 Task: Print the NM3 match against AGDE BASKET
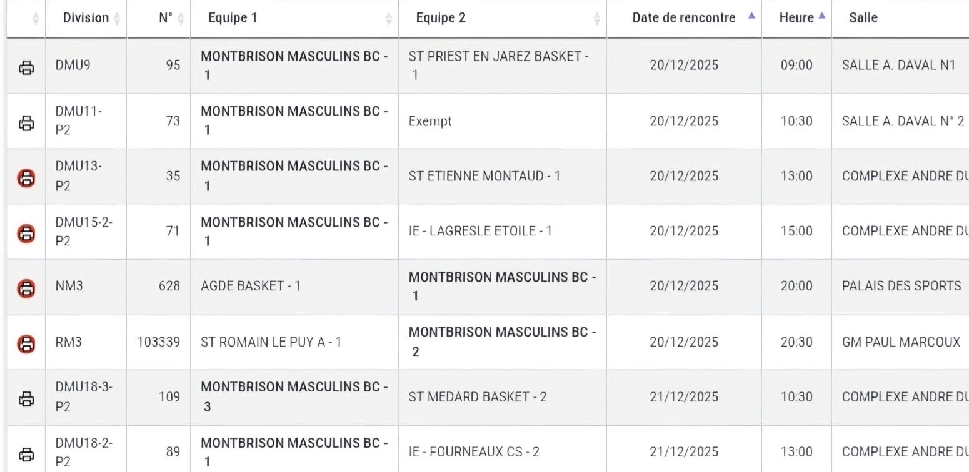26,288
